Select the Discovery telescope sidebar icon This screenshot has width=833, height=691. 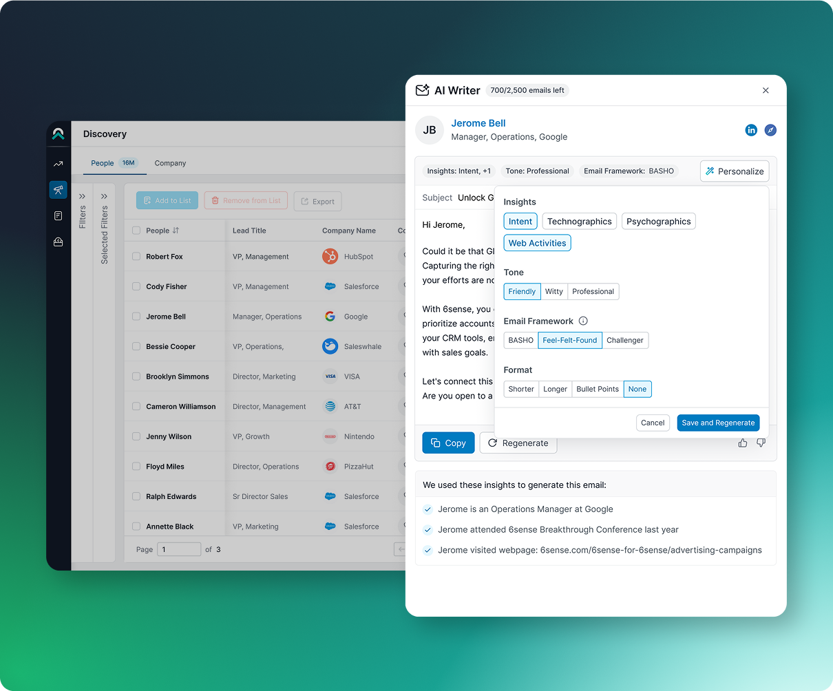click(58, 190)
